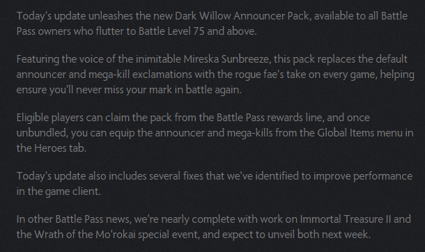Click 'improve performance' text

click(363, 176)
